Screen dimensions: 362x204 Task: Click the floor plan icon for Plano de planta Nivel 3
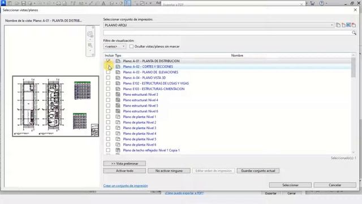[118, 128]
